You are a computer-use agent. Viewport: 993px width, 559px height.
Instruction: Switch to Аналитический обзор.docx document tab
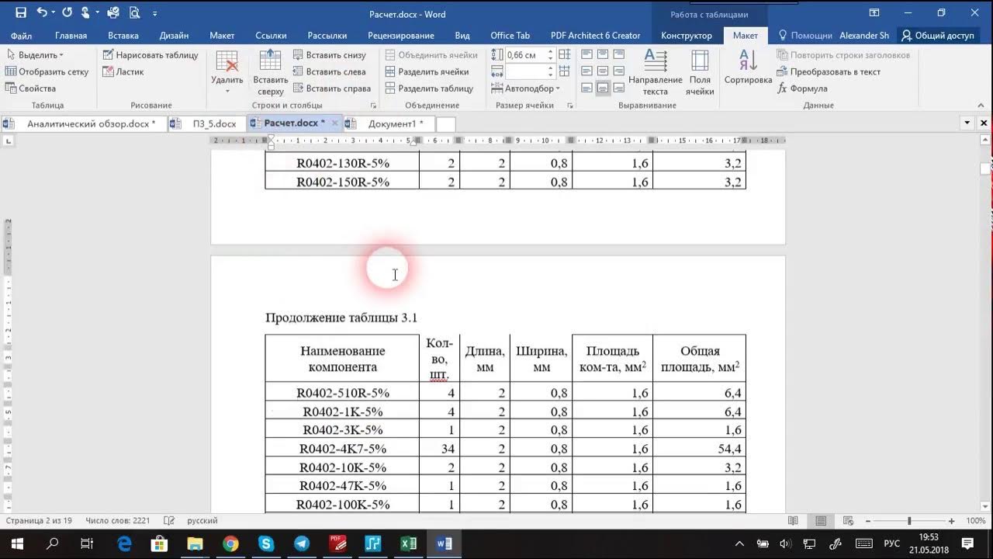(x=84, y=123)
